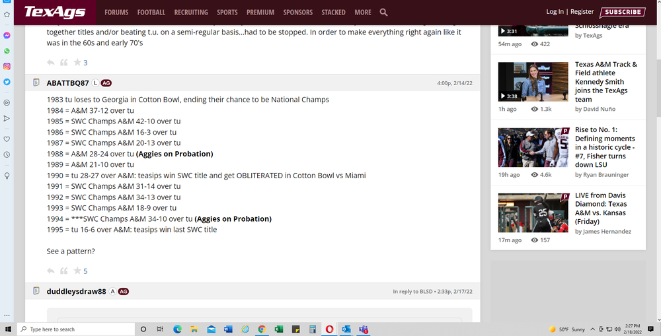Image resolution: width=661 pixels, height=336 pixels.
Task: Click reply arrow under ABATTBQ87's post
Action: click(x=51, y=271)
